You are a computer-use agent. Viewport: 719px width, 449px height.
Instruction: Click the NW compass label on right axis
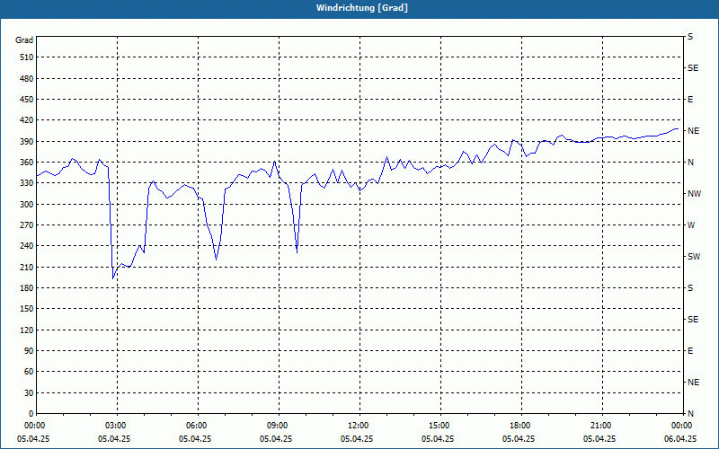[694, 194]
